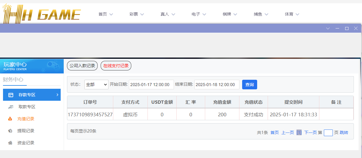Click the window collapse chevron icon
The height and width of the screenshot is (158, 362).
click(328, 28)
